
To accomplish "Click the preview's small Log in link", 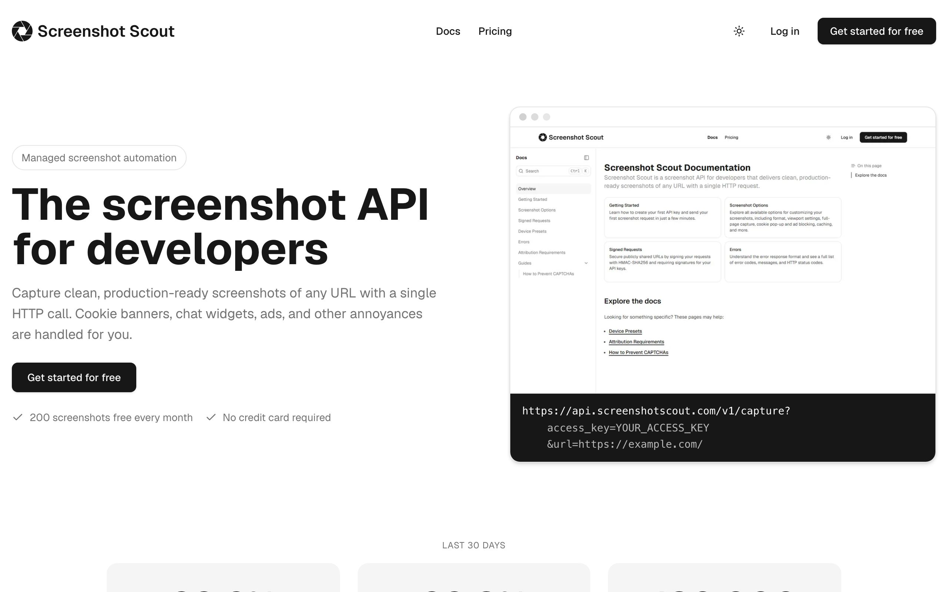I will coord(846,137).
